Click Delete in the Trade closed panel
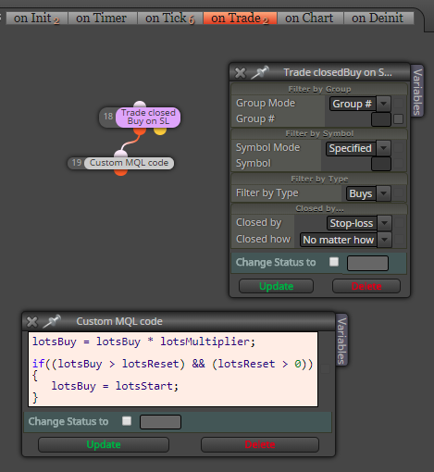This screenshot has width=434, height=472. 366,286
